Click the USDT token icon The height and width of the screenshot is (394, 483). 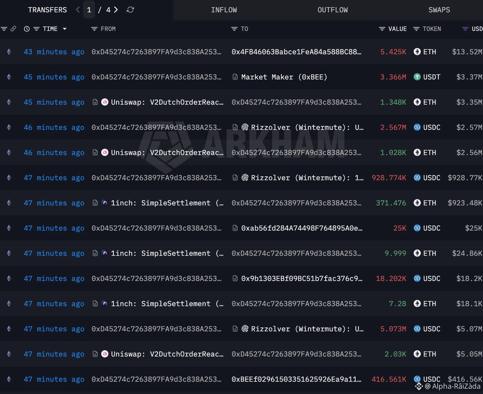click(417, 77)
